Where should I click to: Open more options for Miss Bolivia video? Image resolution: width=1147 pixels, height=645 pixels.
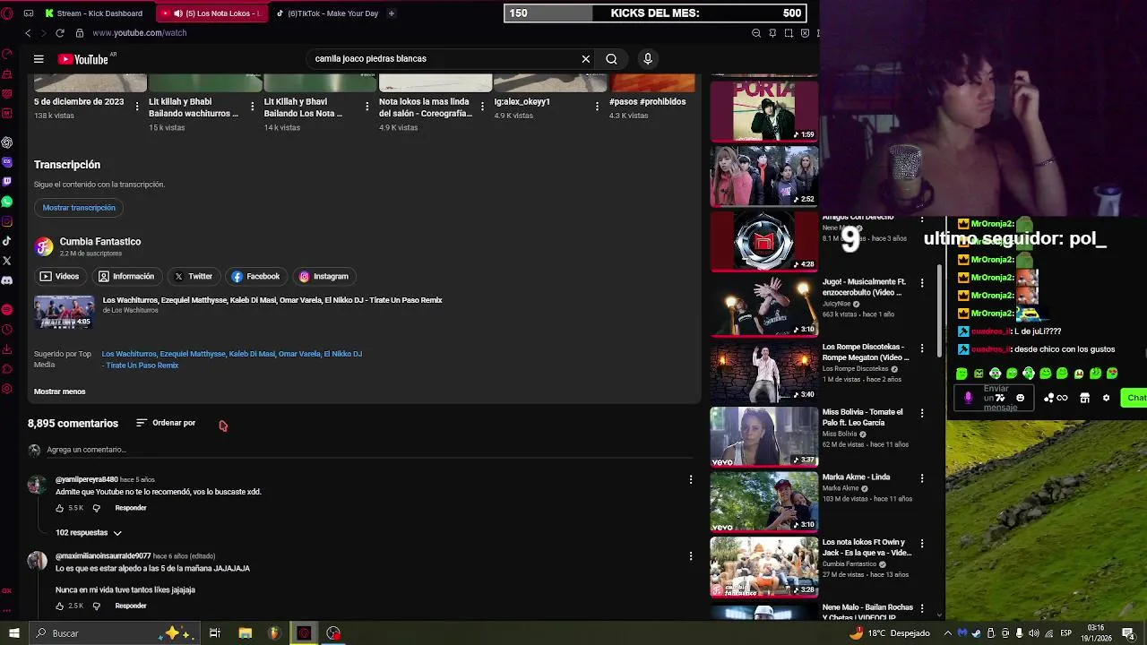pos(922,413)
